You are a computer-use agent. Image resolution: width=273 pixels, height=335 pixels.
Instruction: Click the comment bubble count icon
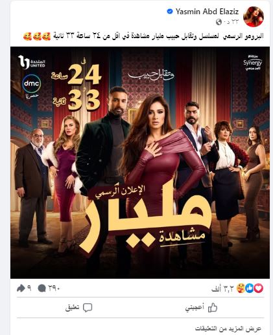[x=42, y=288]
